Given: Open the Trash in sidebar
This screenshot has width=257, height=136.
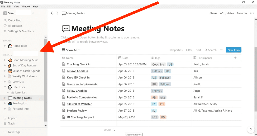Looking at the screenshot, I should click(x=11, y=123).
